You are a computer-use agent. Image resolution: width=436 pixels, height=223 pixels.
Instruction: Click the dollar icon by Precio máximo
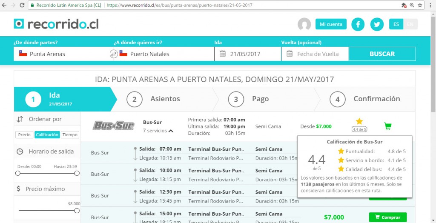tap(18, 189)
